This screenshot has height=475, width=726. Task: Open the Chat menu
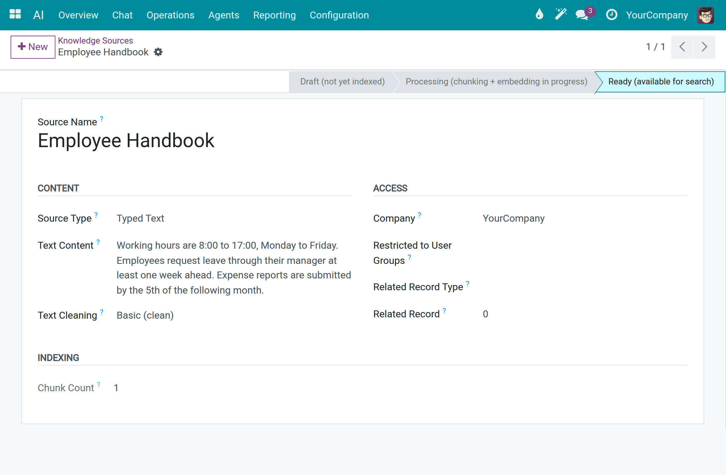coord(122,15)
